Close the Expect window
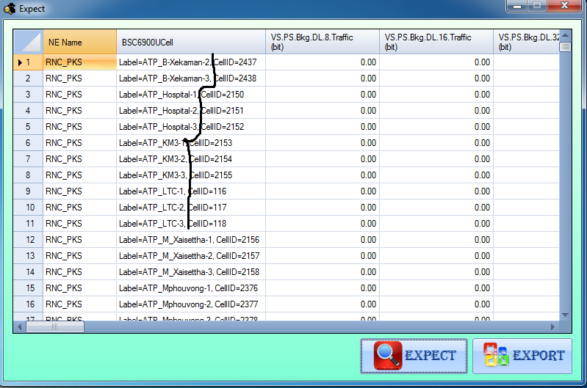Screen dimensions: 587x388 point(564,6)
